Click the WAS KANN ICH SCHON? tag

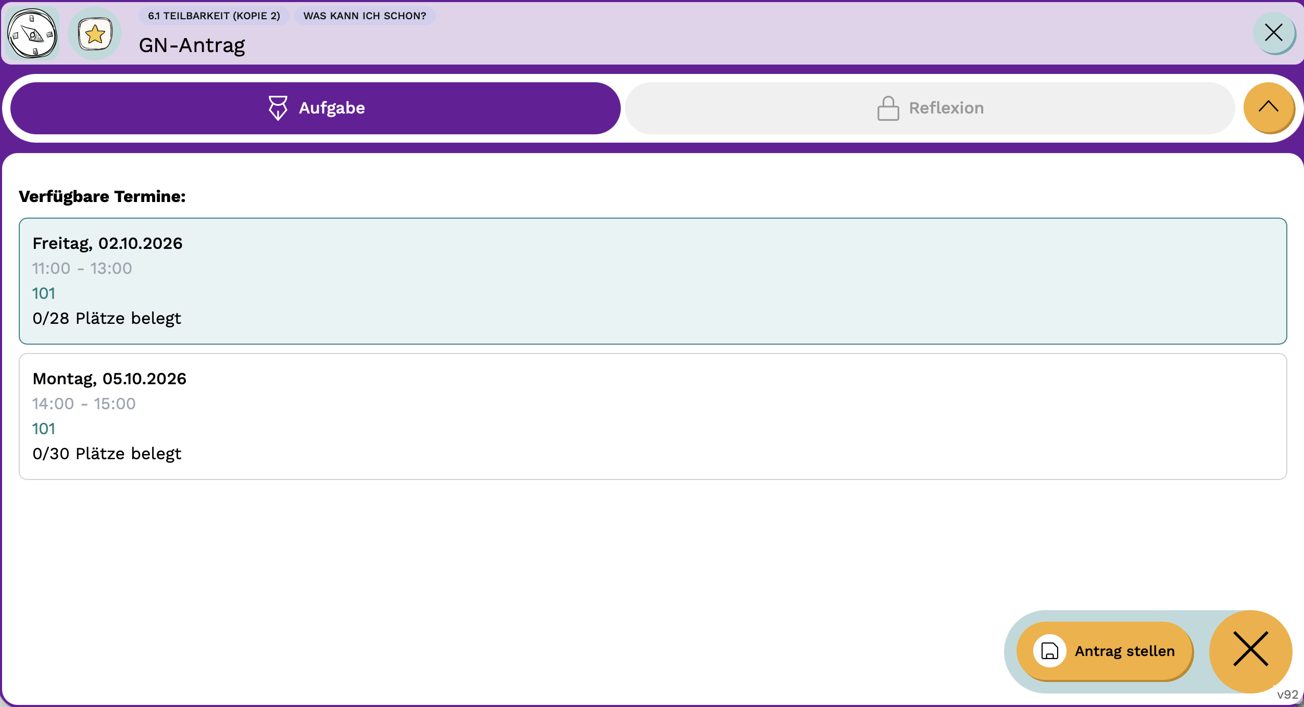pos(365,16)
